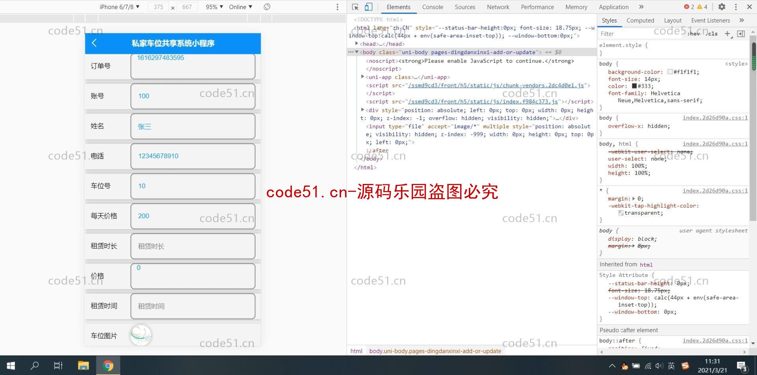Click the 租赁时长 input field
The height and width of the screenshot is (375, 757).
(193, 246)
